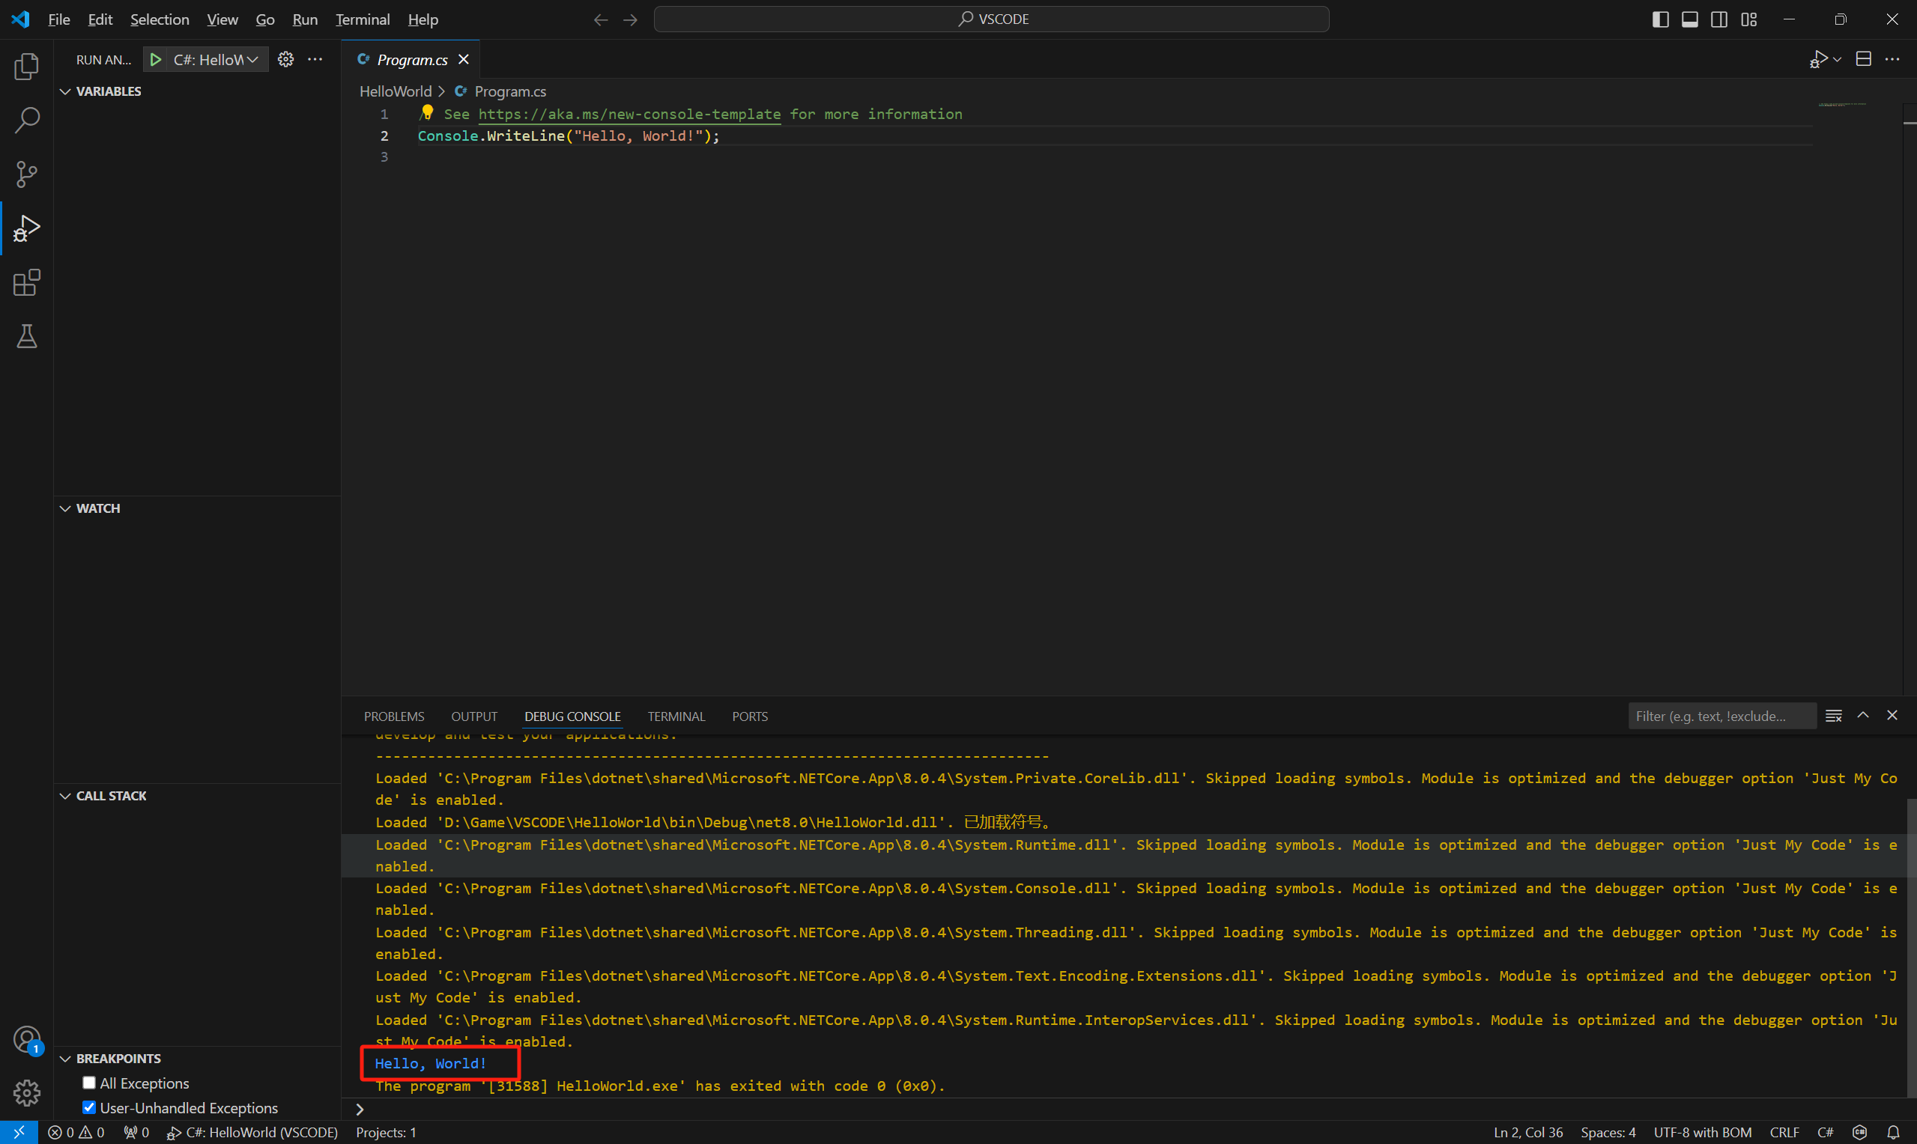Select the DEBUG CONSOLE tab

(x=572, y=716)
